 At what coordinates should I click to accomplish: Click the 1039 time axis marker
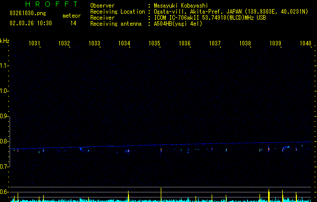coord(275,43)
